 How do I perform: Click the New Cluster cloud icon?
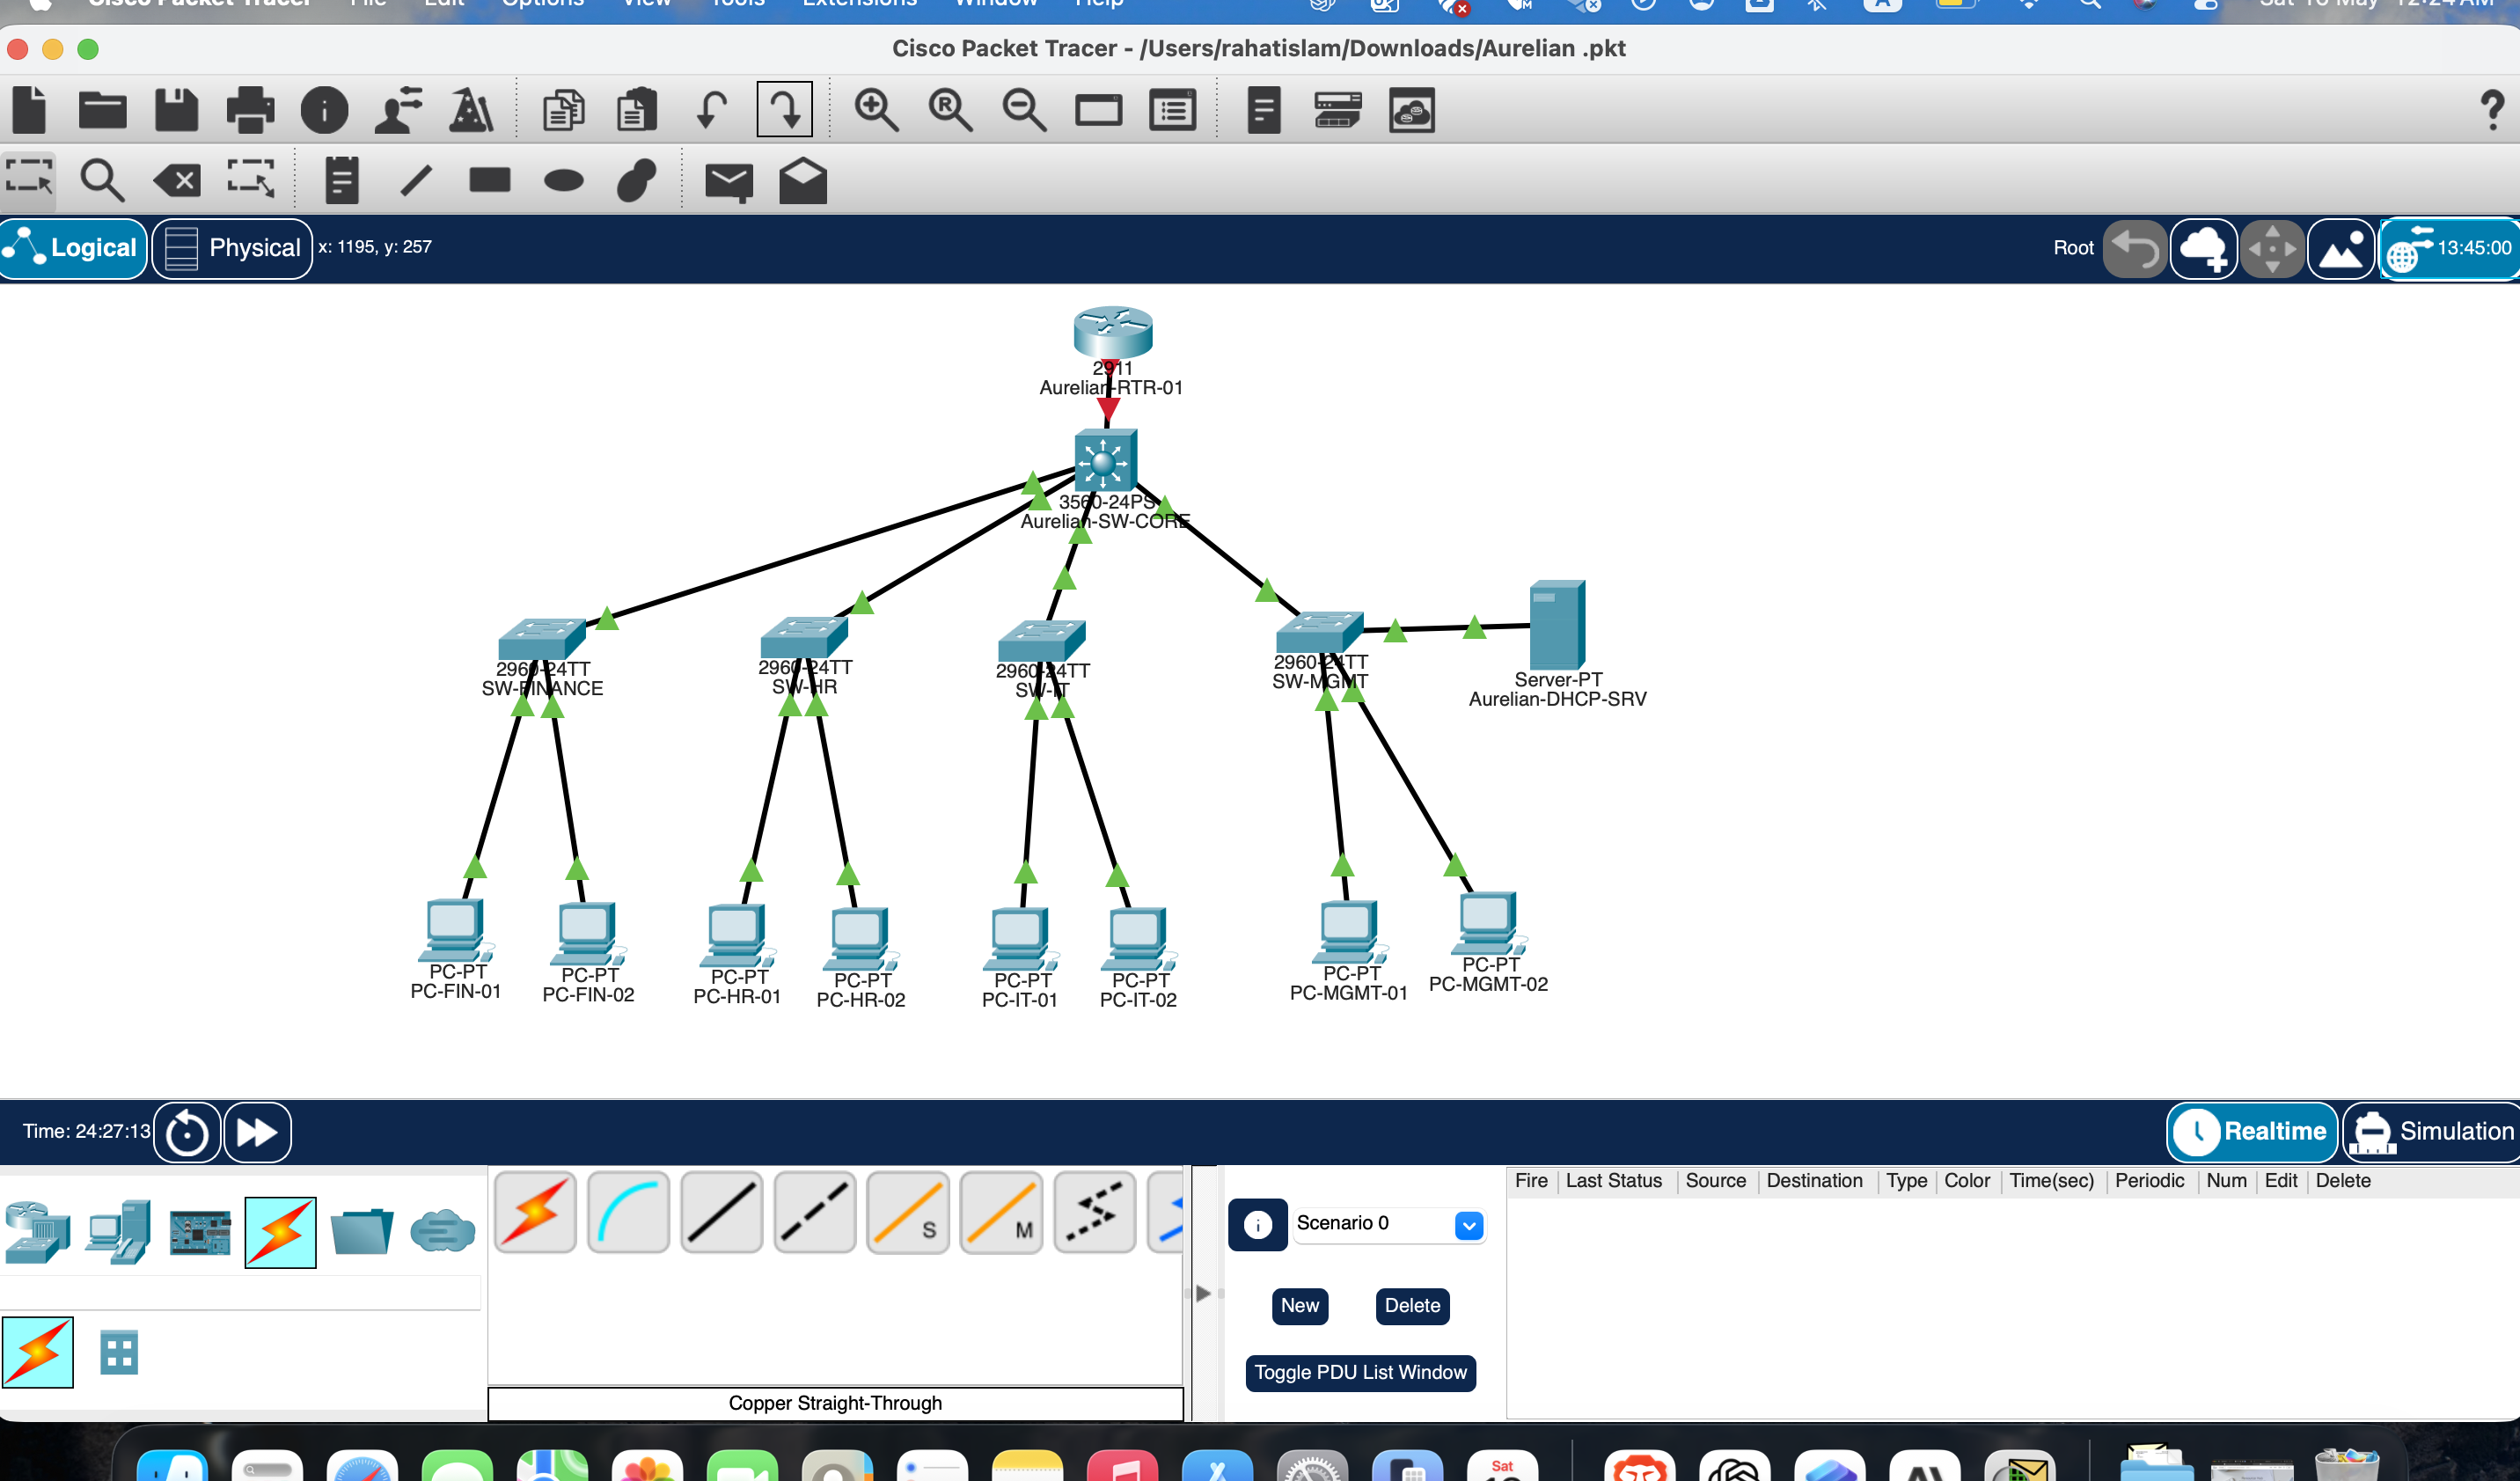[x=2203, y=248]
